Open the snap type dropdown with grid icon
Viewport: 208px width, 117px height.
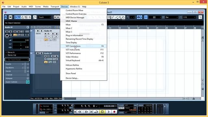tap(155, 17)
